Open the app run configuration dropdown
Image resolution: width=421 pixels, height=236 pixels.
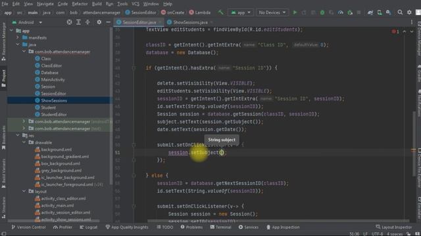click(241, 12)
